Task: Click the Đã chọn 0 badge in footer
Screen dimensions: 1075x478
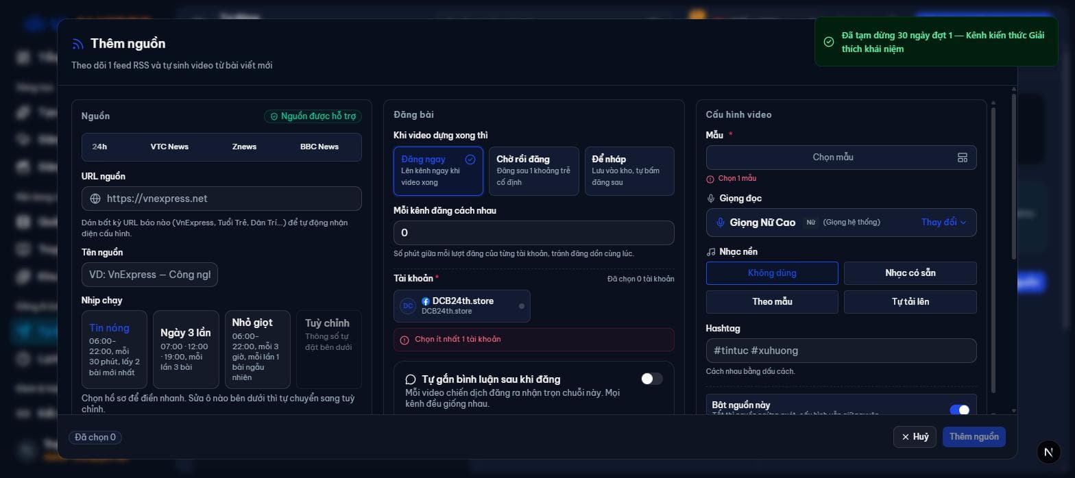Action: click(95, 437)
